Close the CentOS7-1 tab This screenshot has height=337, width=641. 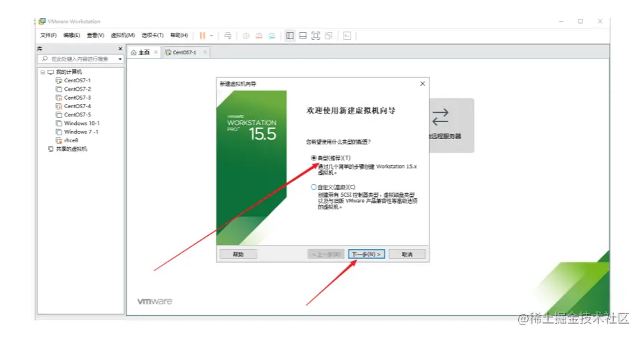(x=205, y=52)
